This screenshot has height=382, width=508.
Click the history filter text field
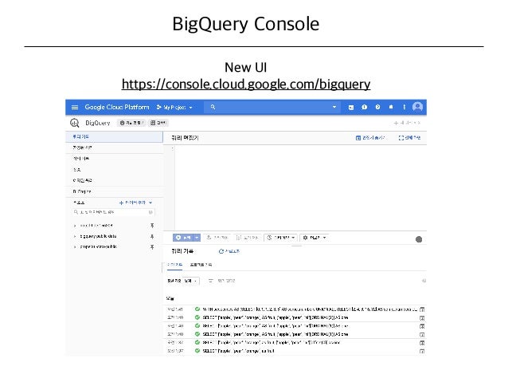[226, 281]
